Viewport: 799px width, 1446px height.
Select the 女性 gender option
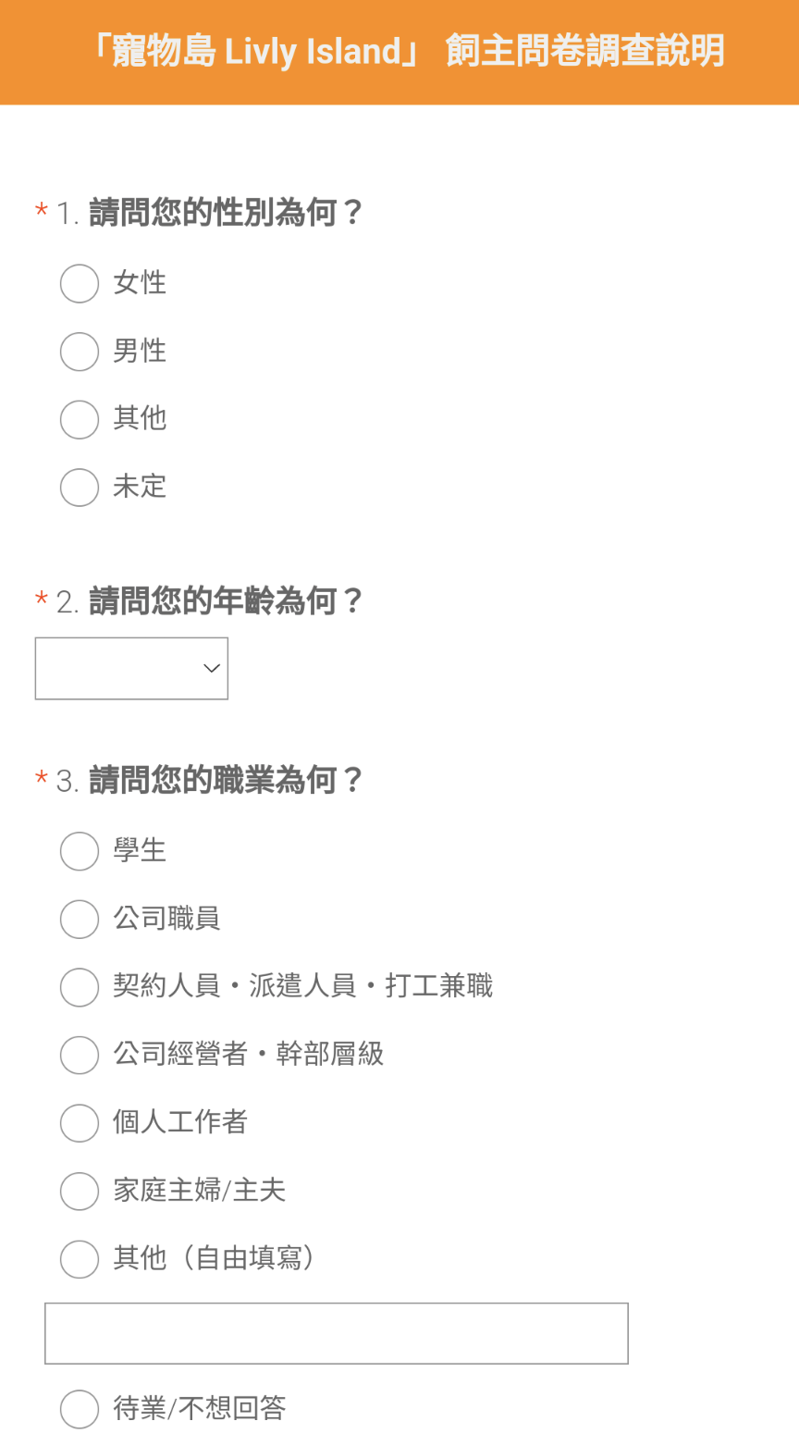pos(80,283)
